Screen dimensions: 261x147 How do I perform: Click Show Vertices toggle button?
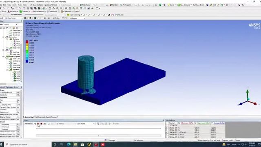point(36,5)
